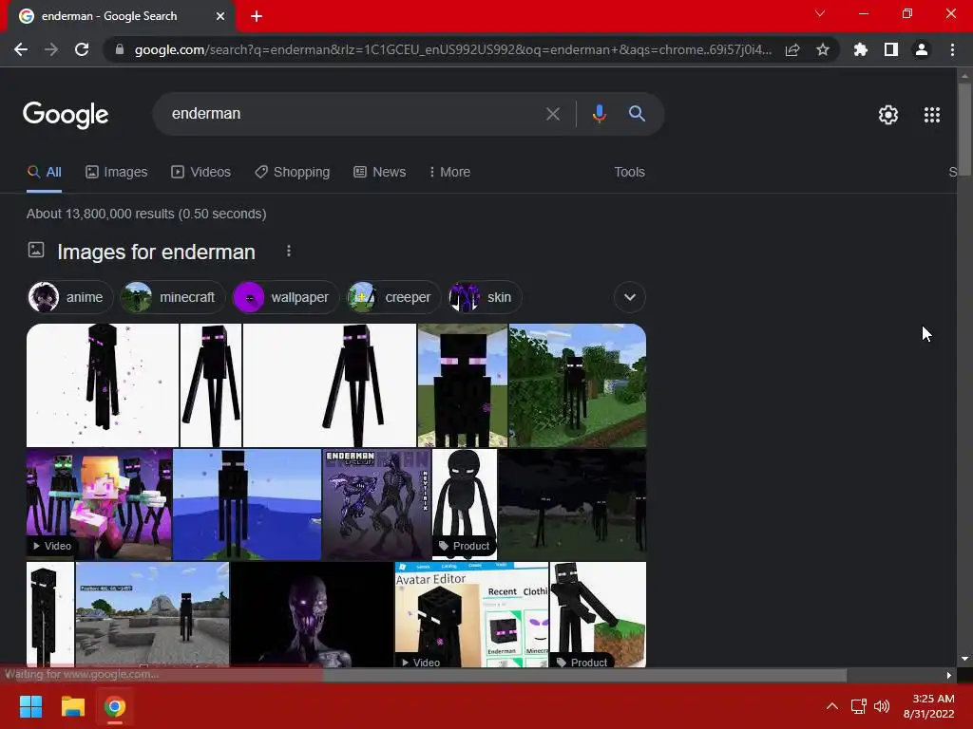Open the Chrome extensions puzzle icon
The image size is (973, 729).
860,49
